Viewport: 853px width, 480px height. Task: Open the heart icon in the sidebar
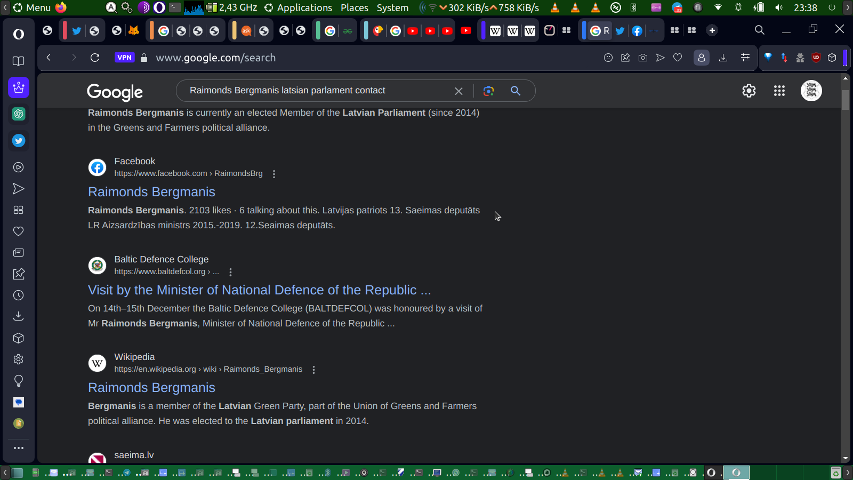pos(19,231)
